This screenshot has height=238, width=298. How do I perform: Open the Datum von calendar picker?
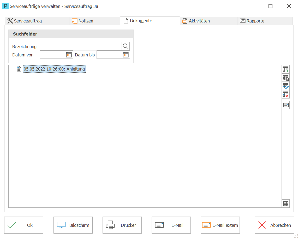69,55
